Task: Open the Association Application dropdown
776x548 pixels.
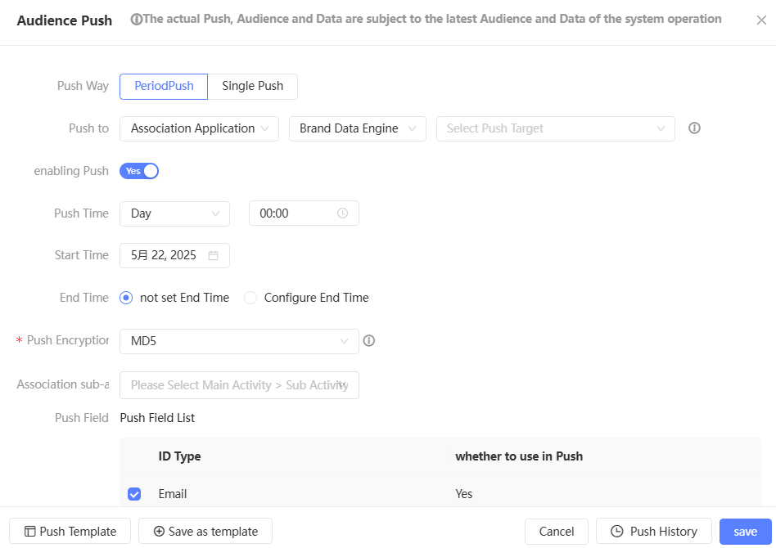Action: (199, 128)
